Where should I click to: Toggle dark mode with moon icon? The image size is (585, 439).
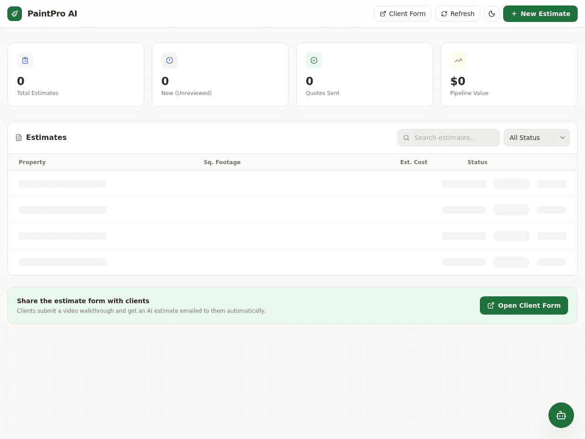tap(492, 14)
